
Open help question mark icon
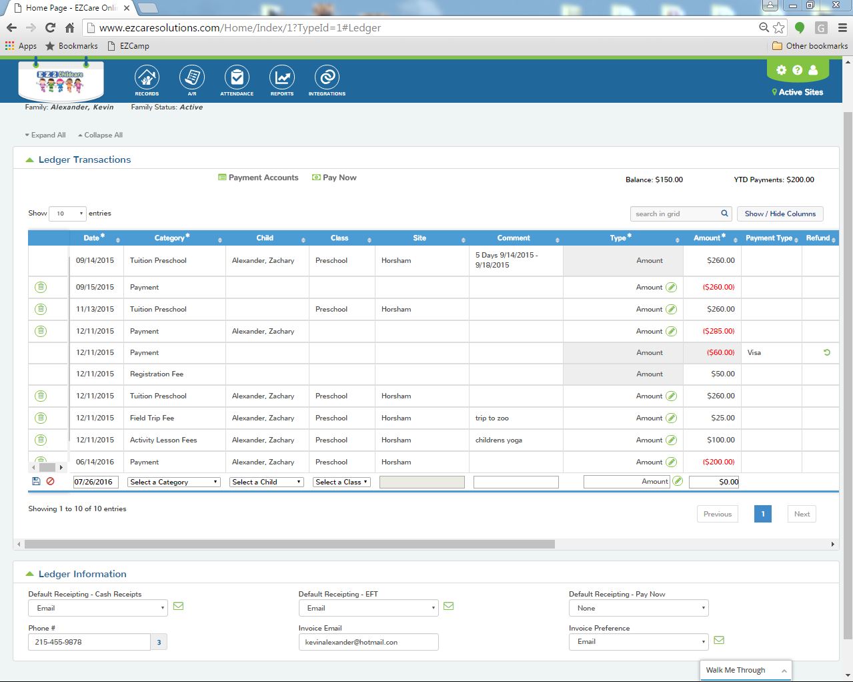click(x=797, y=70)
